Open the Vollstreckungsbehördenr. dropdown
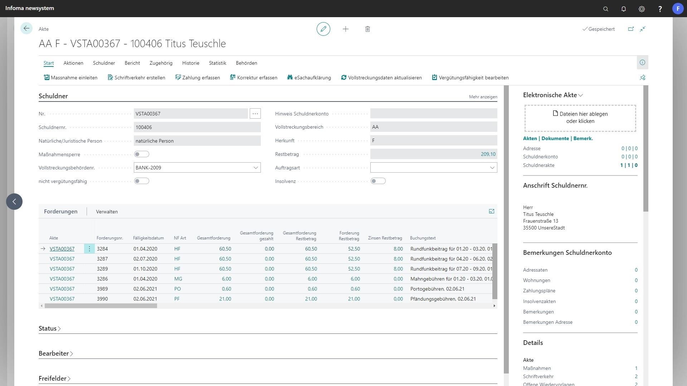 255,168
